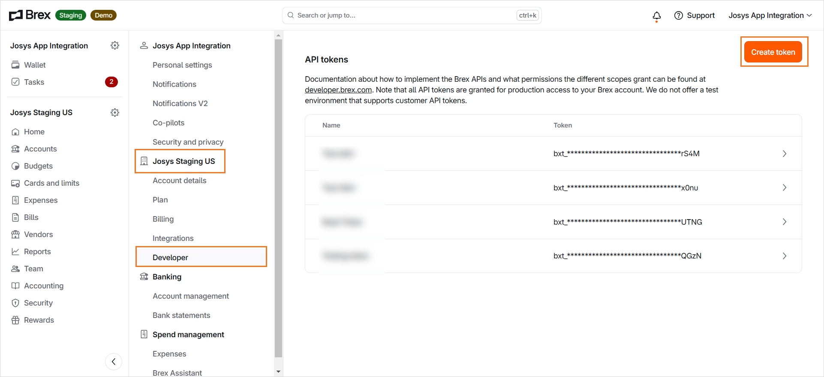
Task: Open Expenses under Spend management
Action: 169,354
